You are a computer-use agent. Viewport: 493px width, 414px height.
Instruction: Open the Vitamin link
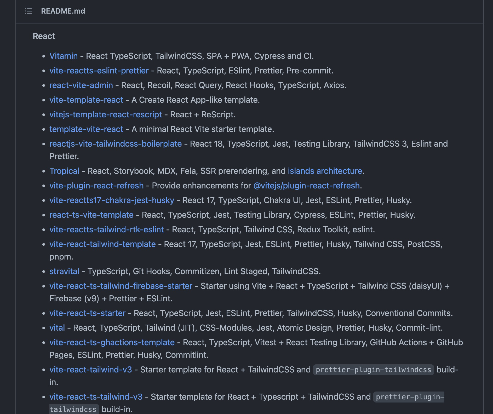tap(64, 56)
